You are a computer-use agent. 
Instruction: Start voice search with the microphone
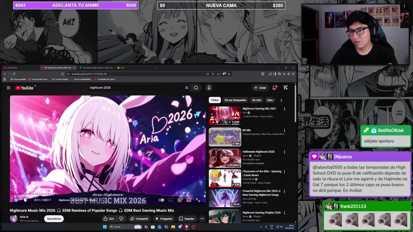[x=209, y=88]
